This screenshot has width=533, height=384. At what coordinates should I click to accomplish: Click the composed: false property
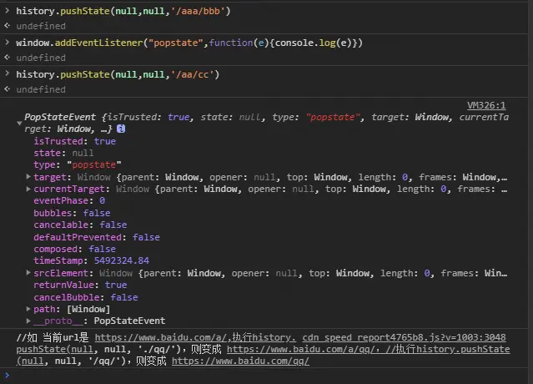[x=75, y=249]
